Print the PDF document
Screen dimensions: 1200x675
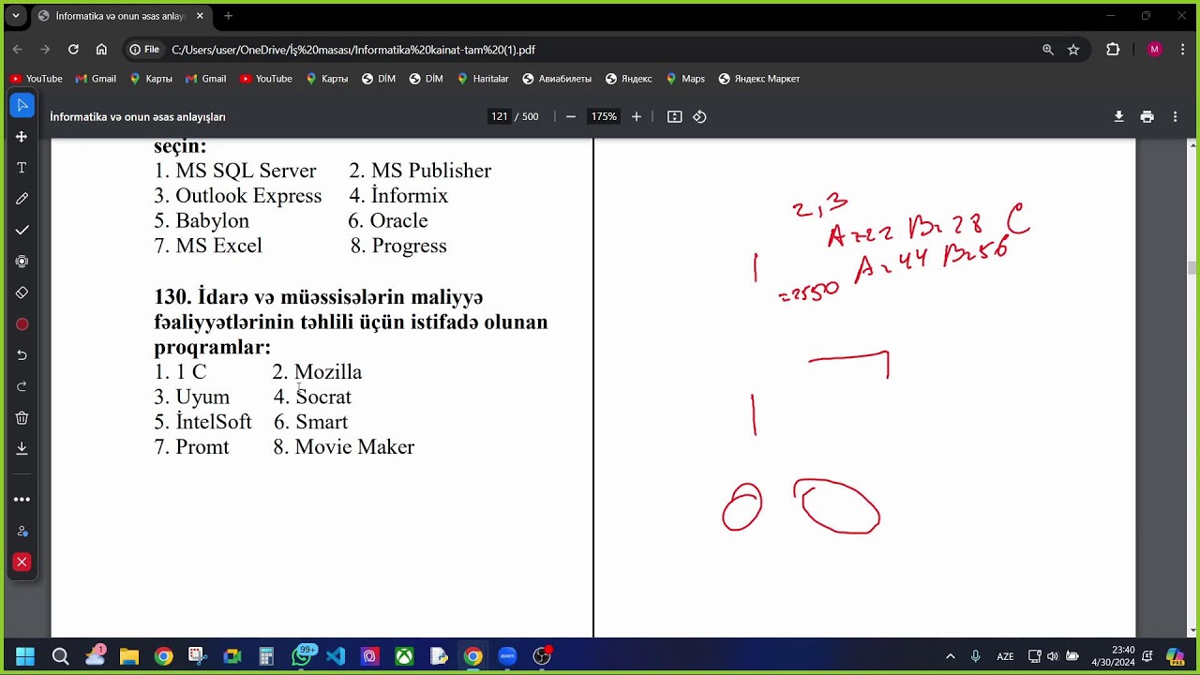pos(1147,116)
